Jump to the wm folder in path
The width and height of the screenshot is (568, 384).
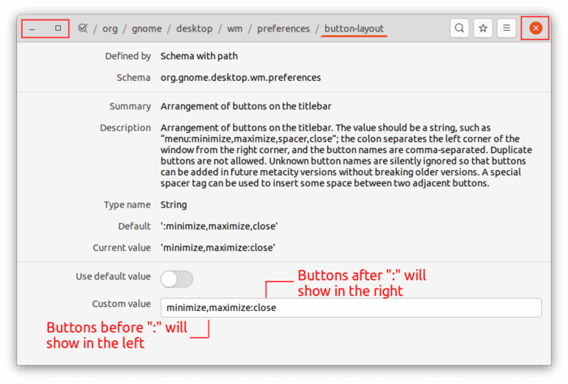(x=235, y=28)
